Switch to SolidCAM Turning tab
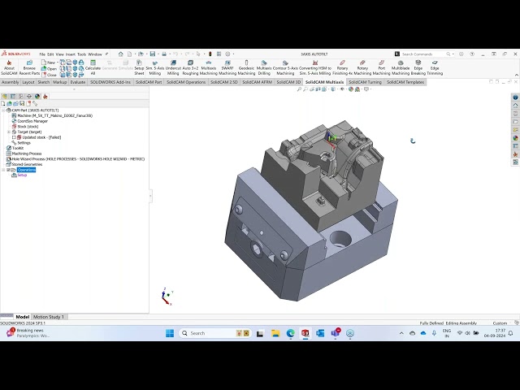 coord(365,82)
